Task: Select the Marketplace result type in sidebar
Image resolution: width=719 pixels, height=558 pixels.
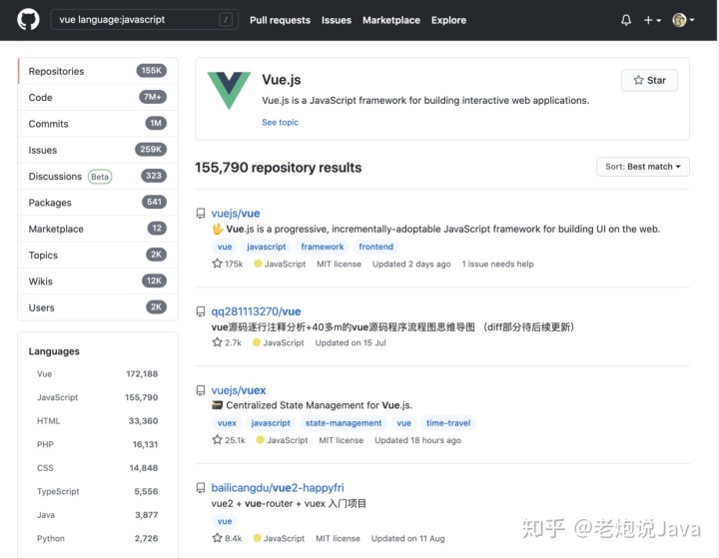Action: 98,229
